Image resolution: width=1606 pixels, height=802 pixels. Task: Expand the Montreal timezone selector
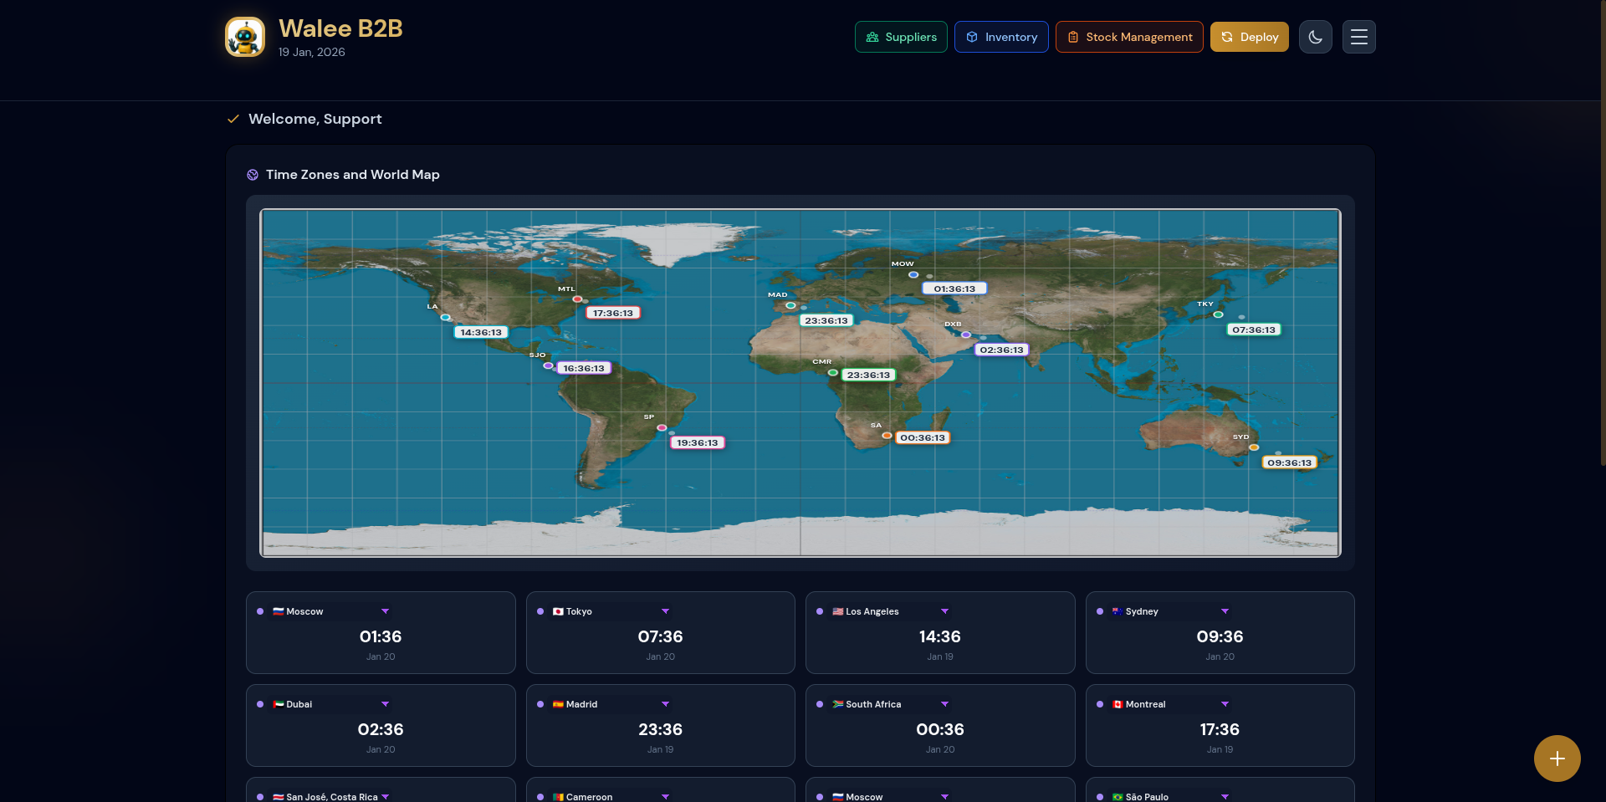[x=1225, y=704]
